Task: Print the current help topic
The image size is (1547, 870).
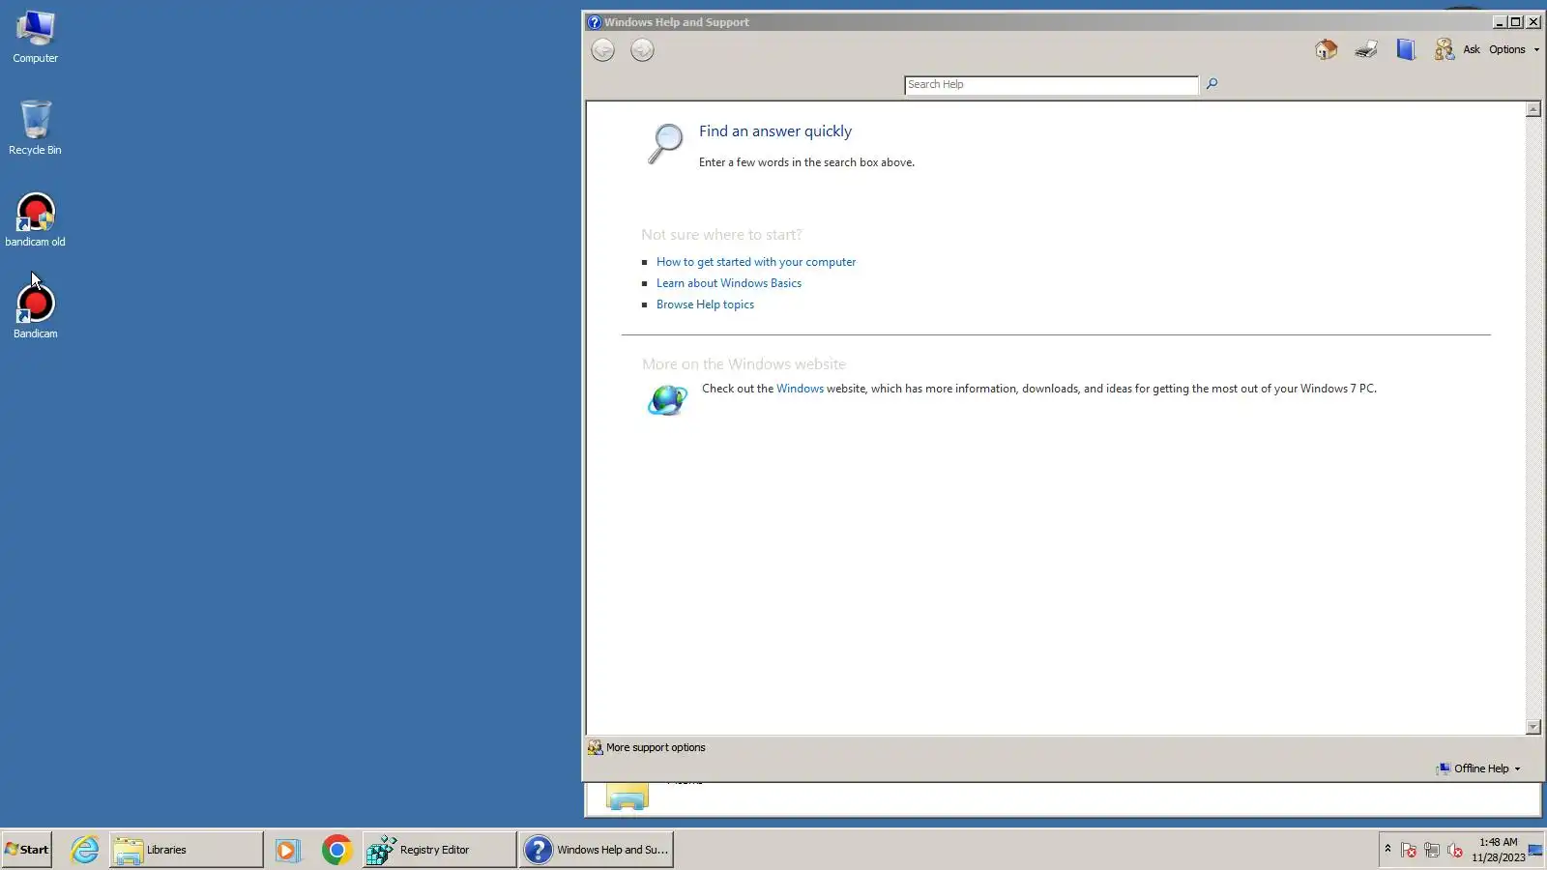Action: (1365, 49)
